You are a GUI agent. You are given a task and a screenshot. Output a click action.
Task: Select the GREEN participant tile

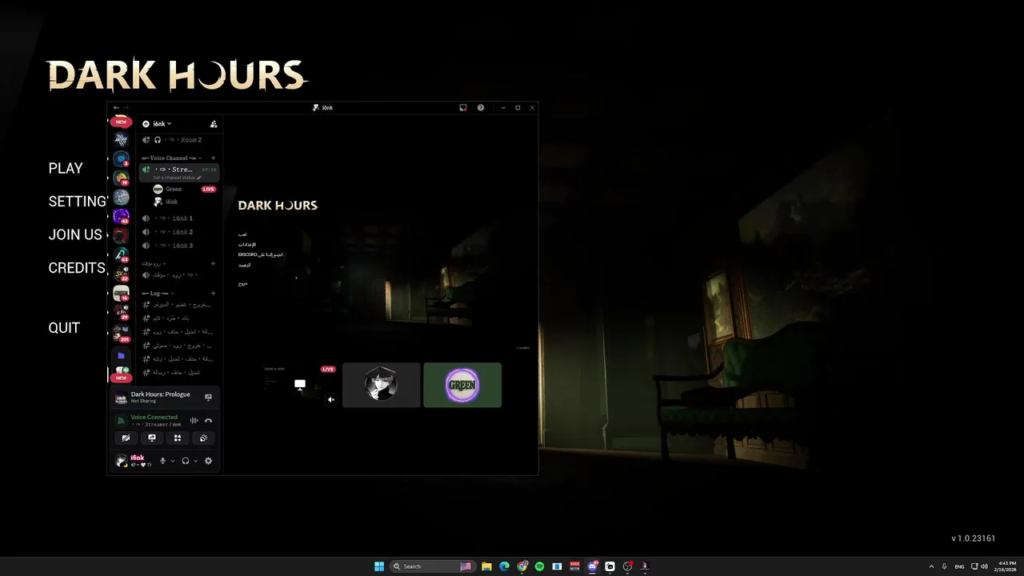(x=462, y=385)
